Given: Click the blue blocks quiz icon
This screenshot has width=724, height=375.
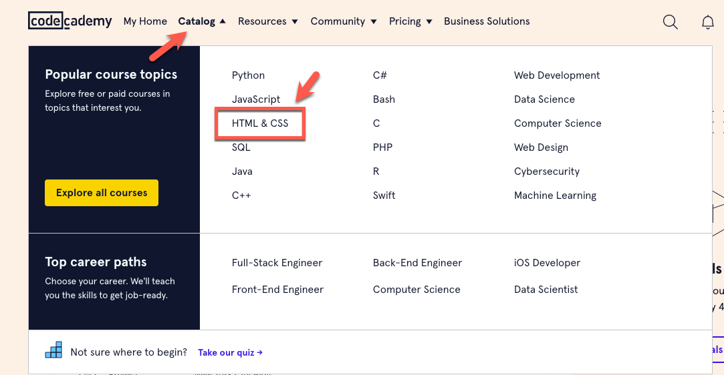Looking at the screenshot, I should tap(53, 350).
